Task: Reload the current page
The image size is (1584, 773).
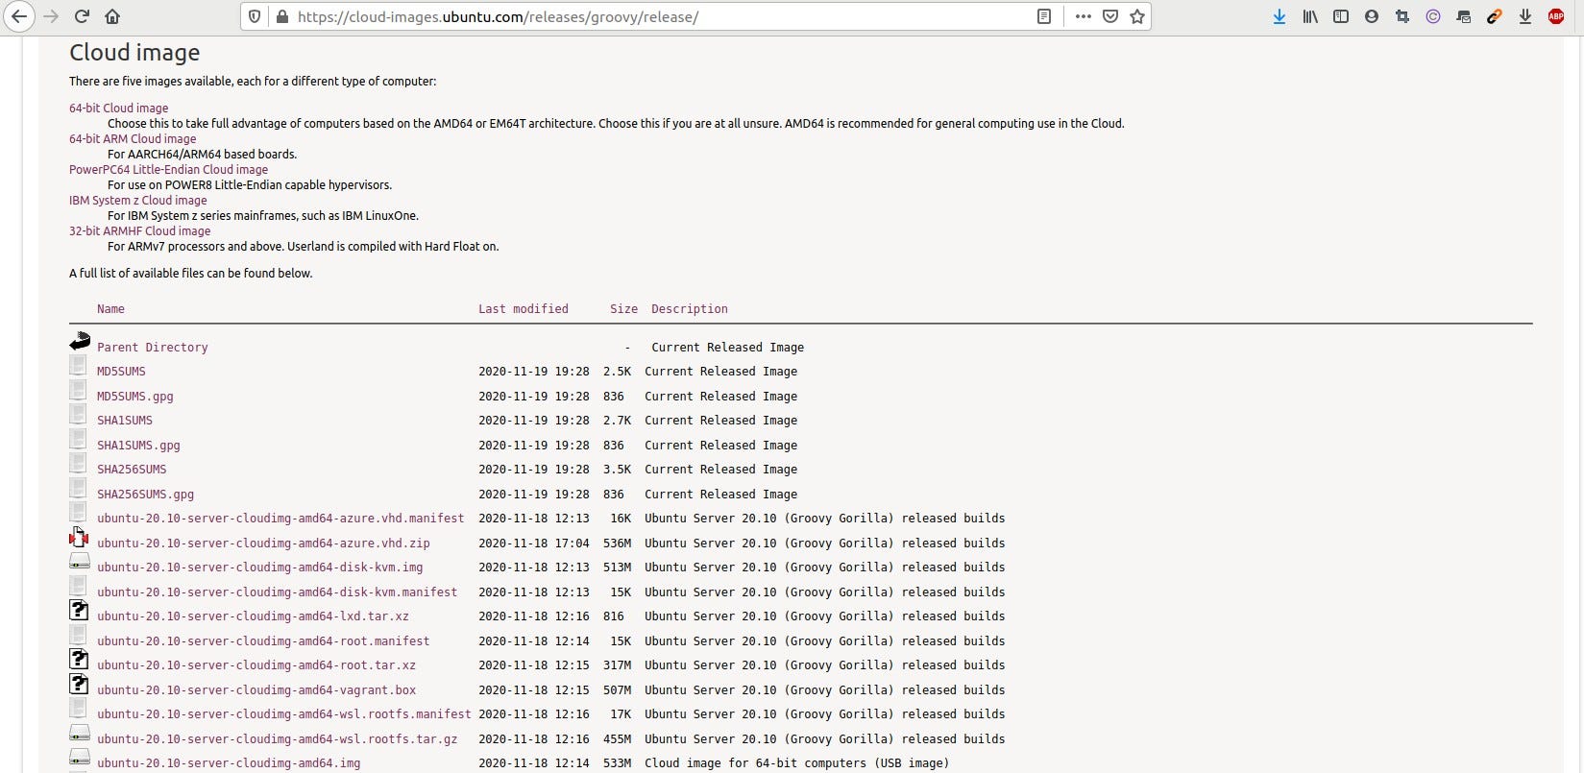Action: pyautogui.click(x=82, y=16)
